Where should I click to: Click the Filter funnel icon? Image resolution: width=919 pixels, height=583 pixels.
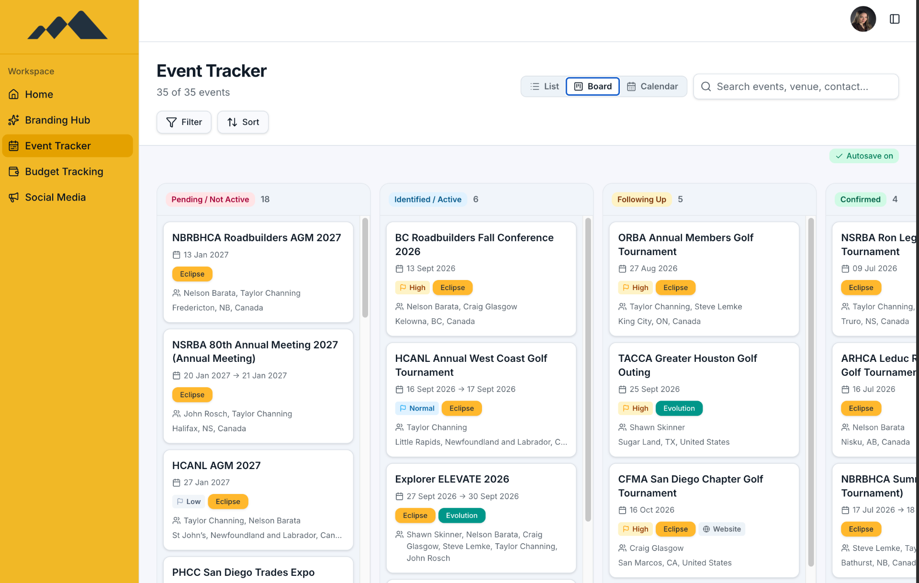(x=171, y=123)
